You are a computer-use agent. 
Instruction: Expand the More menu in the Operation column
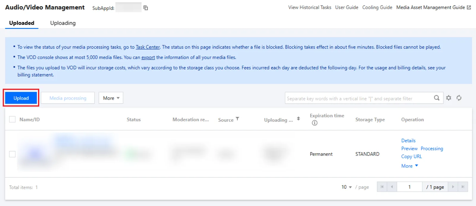coord(410,166)
